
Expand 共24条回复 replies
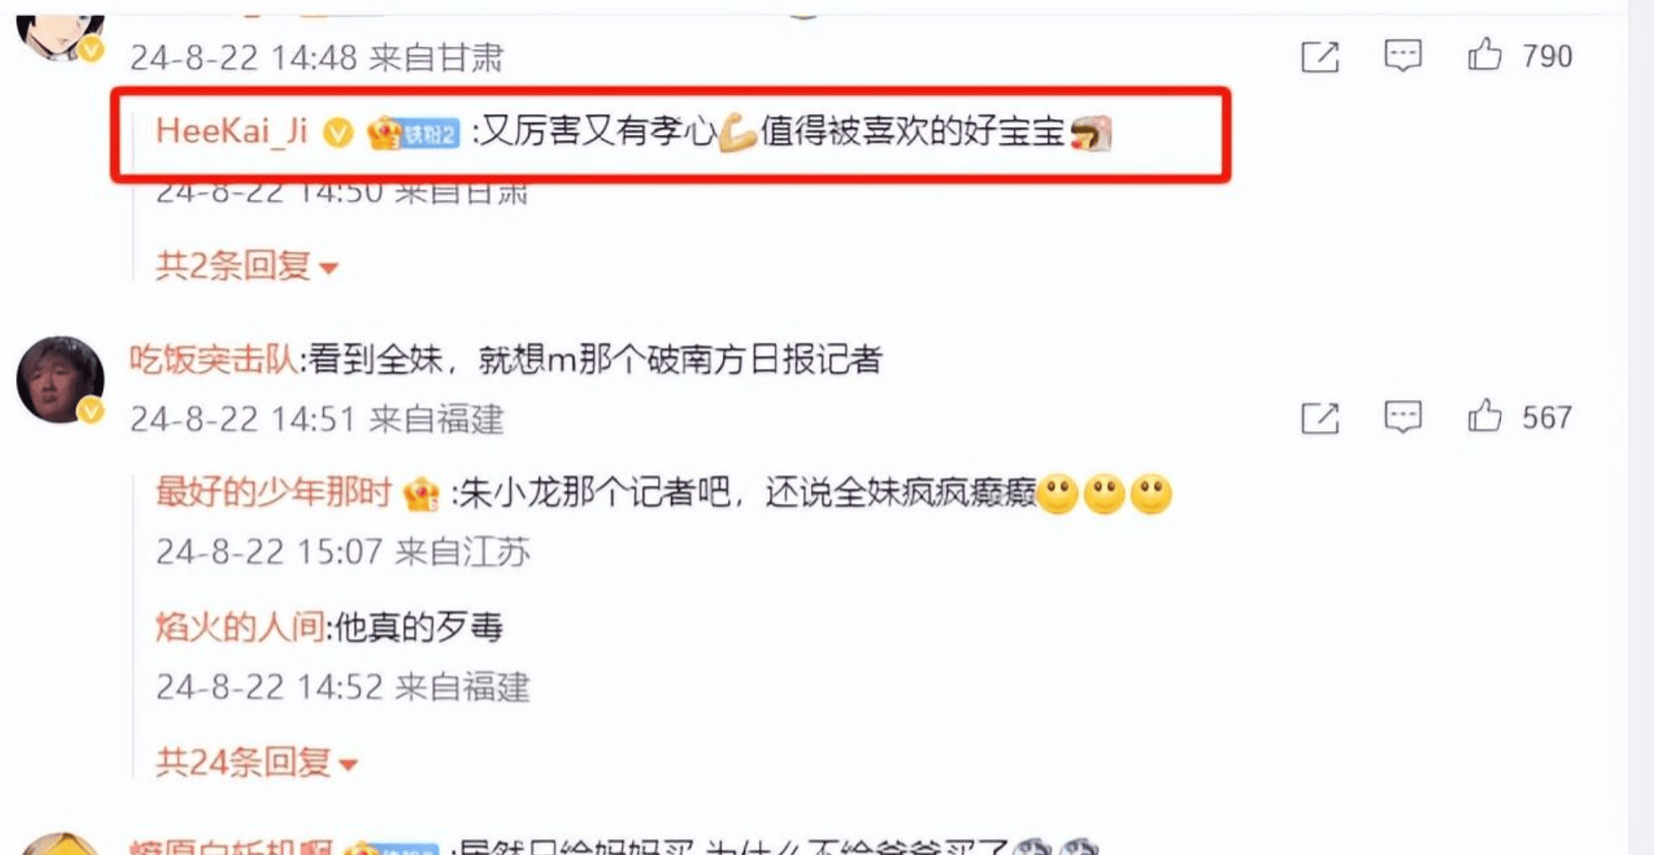(256, 762)
